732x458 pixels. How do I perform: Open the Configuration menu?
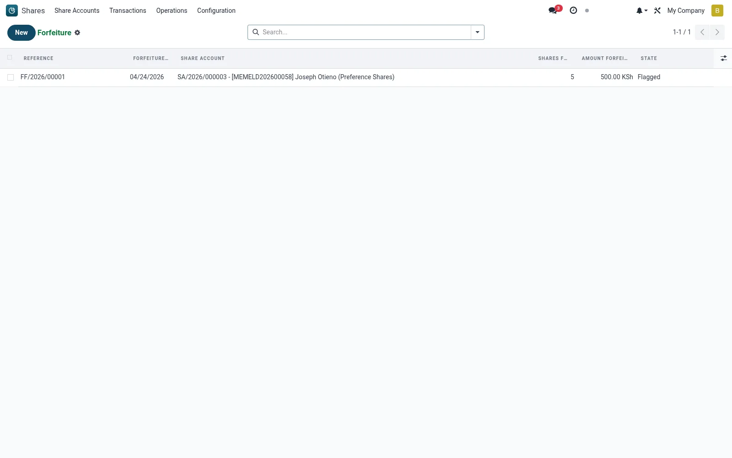[x=216, y=11]
